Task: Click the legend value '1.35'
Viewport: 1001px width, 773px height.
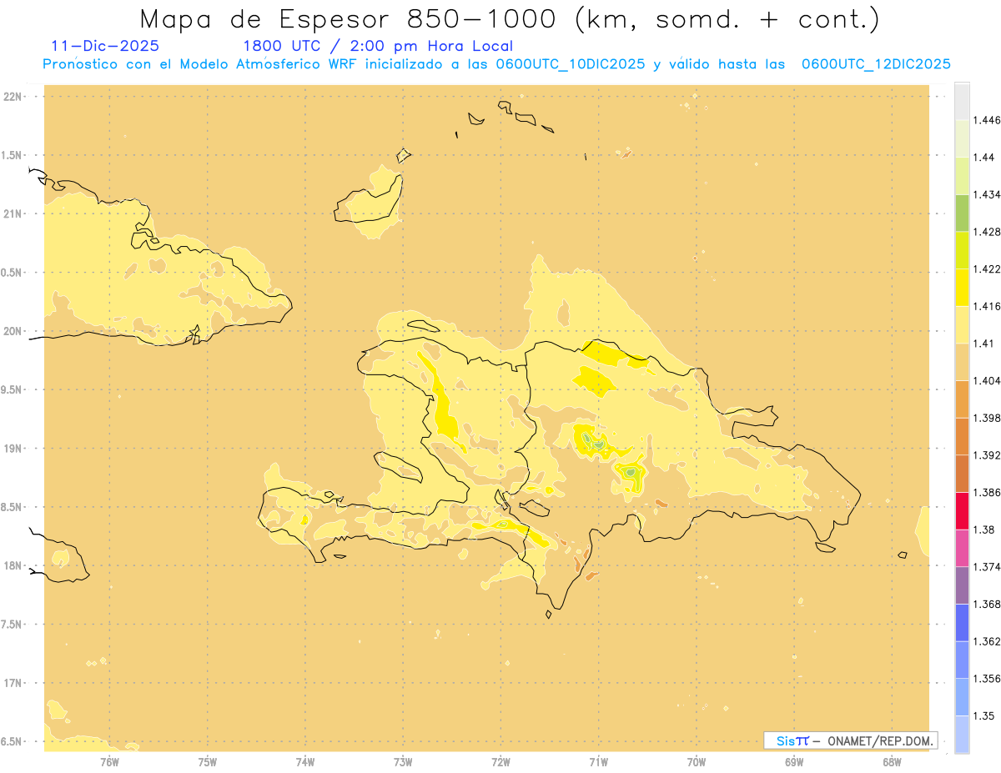Action: [984, 715]
